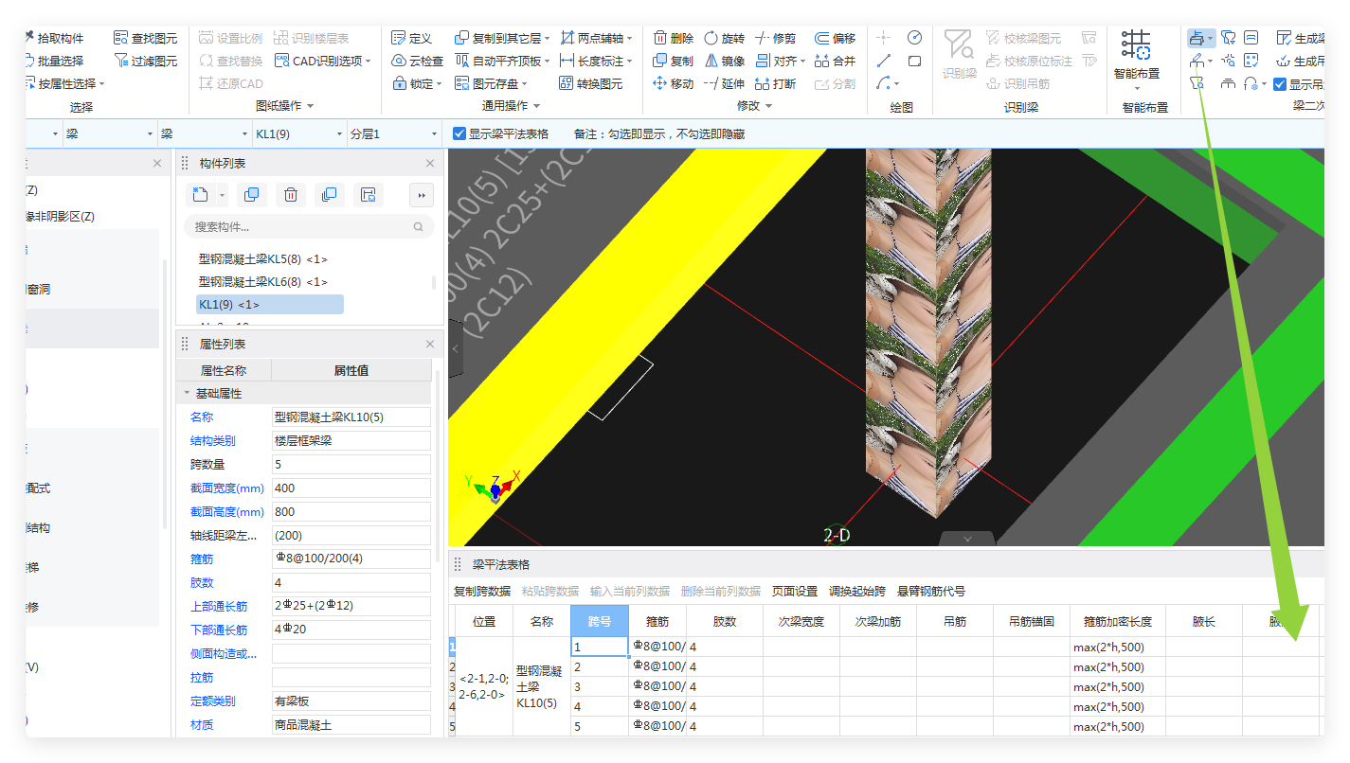The width and height of the screenshot is (1350, 763).
Task: Pick the straight line drawing tool
Action: 884,61
